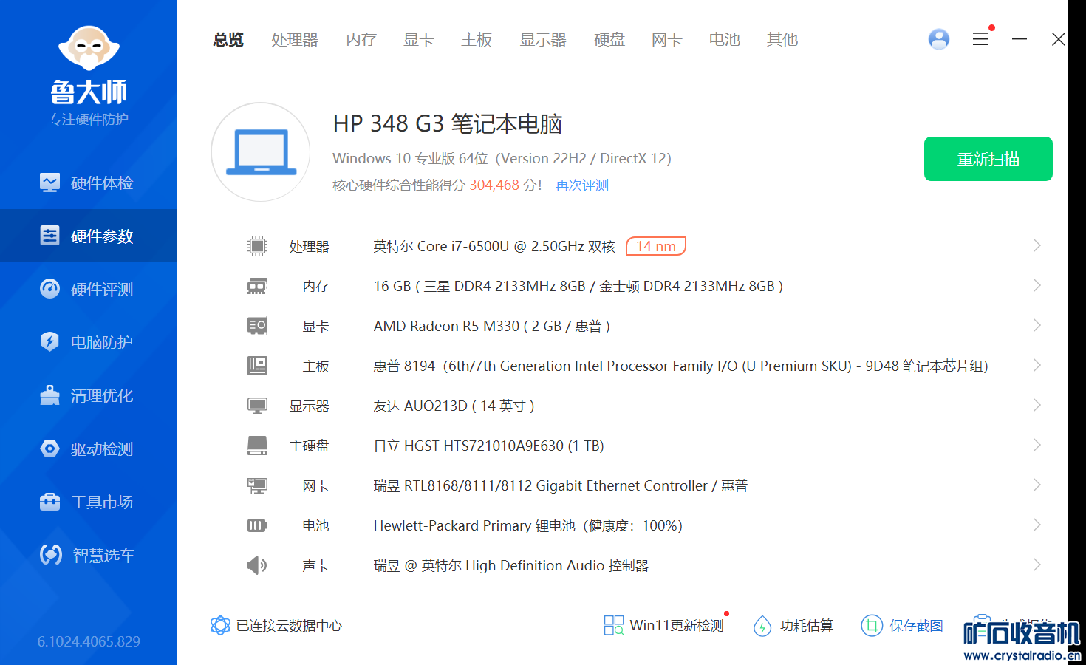Click the network adapter icon in 网卡 row
Screen dimensions: 1086x665
257,485
